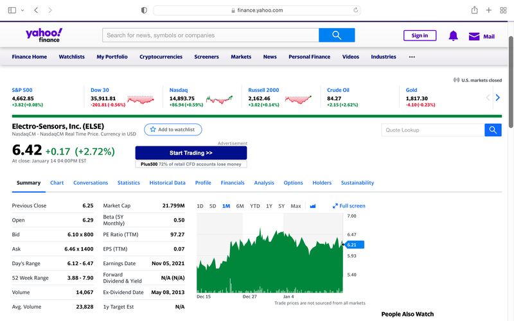The image size is (514, 321).
Task: Go back with the browser back arrow
Action: coord(36,10)
